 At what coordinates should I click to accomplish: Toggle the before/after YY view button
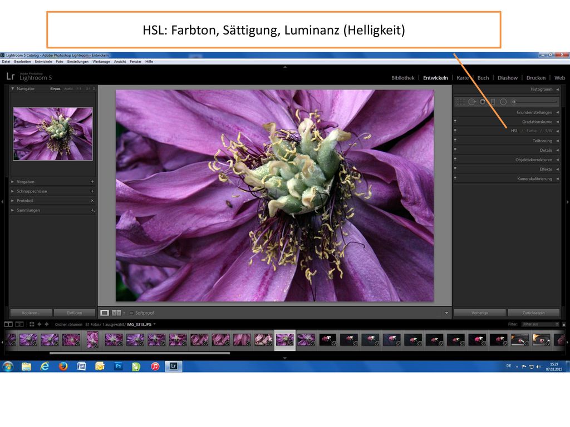pyautogui.click(x=116, y=313)
